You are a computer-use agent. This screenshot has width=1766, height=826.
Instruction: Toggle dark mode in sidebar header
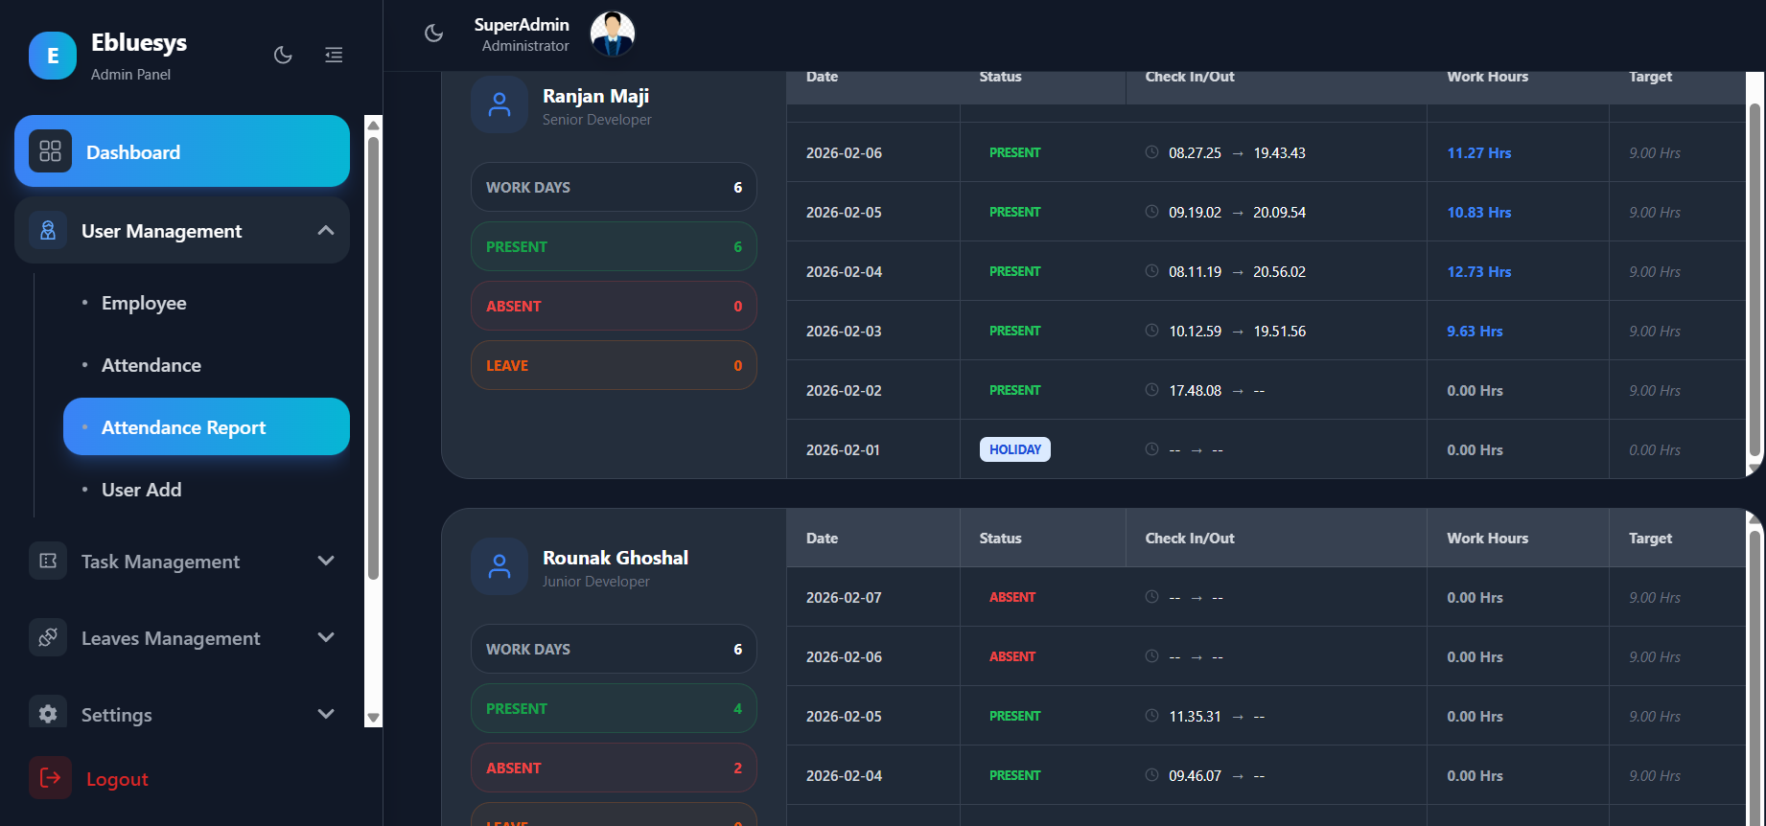[x=283, y=55]
